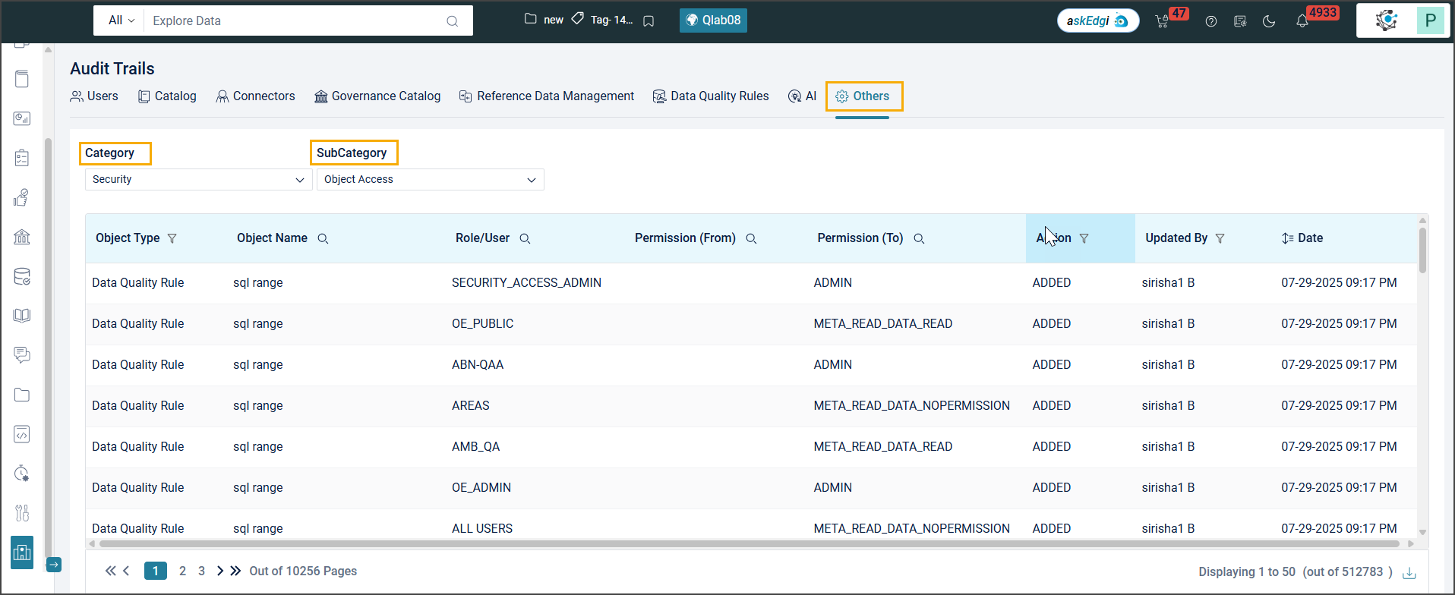
Task: Go to page 2 of results
Action: [x=182, y=571]
